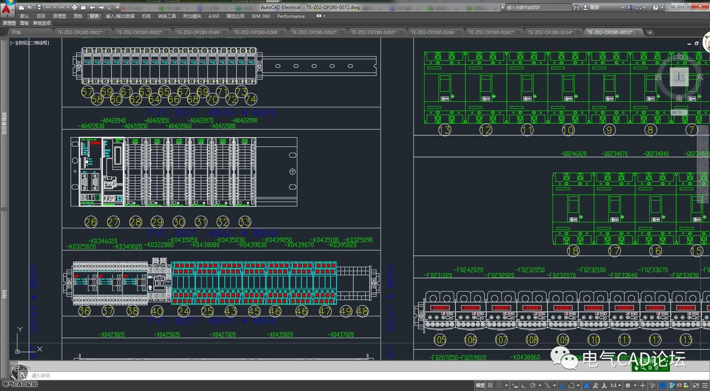Viewport: 710px width, 391px height.
Task: Switch to 输入/输出数据 ribbon tab
Action: pyautogui.click(x=120, y=16)
